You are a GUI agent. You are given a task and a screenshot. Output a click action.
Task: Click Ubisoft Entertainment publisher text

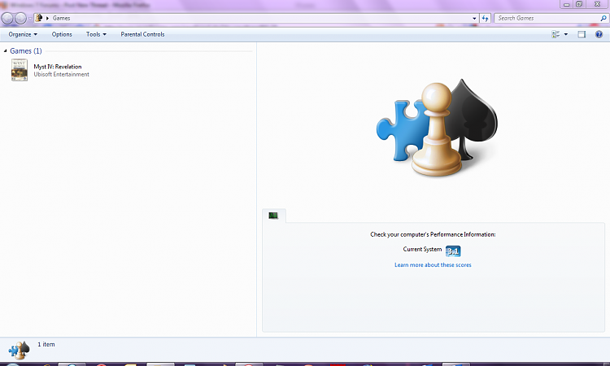(x=62, y=74)
